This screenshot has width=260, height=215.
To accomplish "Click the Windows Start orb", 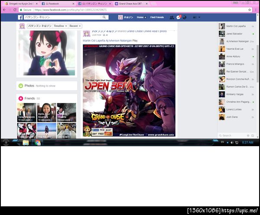I will pyautogui.click(x=6, y=142).
